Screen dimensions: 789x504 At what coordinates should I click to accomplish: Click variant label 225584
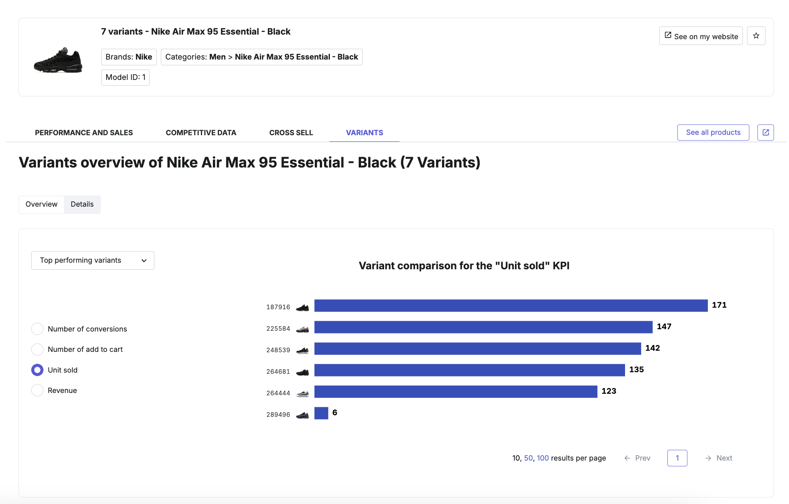[278, 328]
